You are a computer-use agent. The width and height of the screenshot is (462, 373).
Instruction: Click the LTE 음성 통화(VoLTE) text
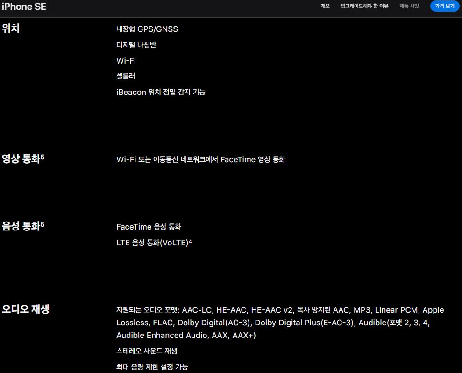(x=152, y=243)
